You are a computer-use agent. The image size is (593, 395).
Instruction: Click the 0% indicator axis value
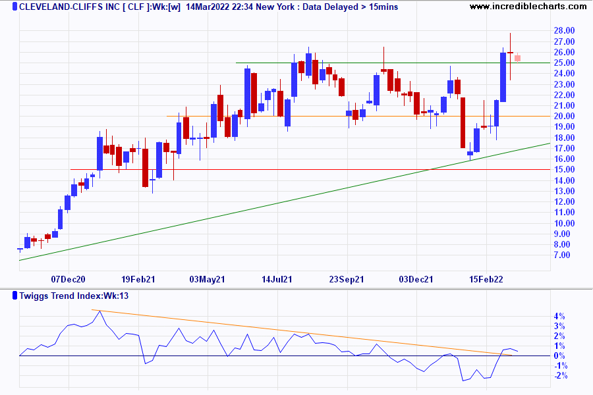pyautogui.click(x=559, y=355)
